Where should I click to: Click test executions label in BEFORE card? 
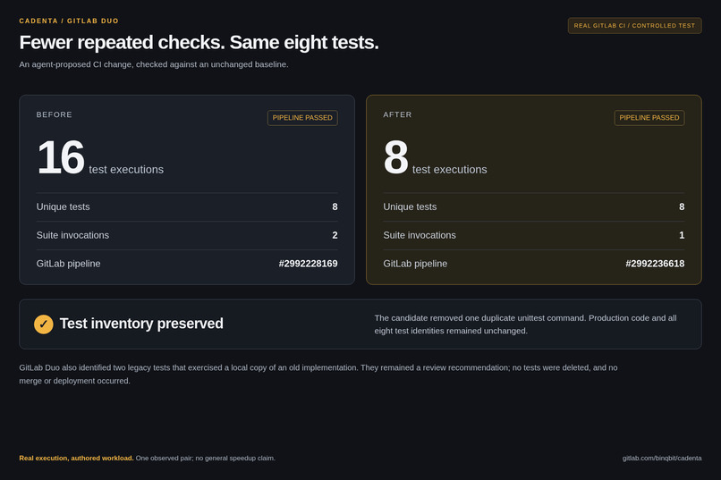(126, 170)
